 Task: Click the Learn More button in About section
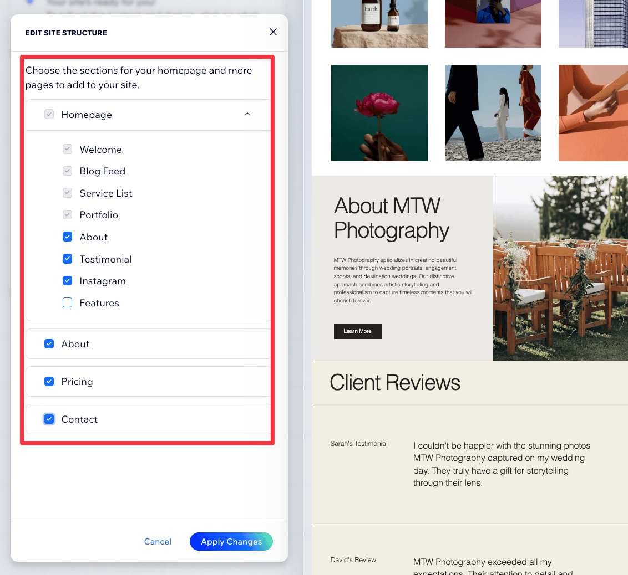[x=357, y=331]
